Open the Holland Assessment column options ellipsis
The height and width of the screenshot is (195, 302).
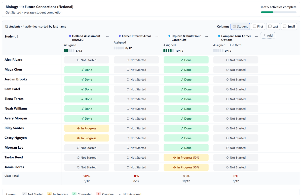(107, 36)
